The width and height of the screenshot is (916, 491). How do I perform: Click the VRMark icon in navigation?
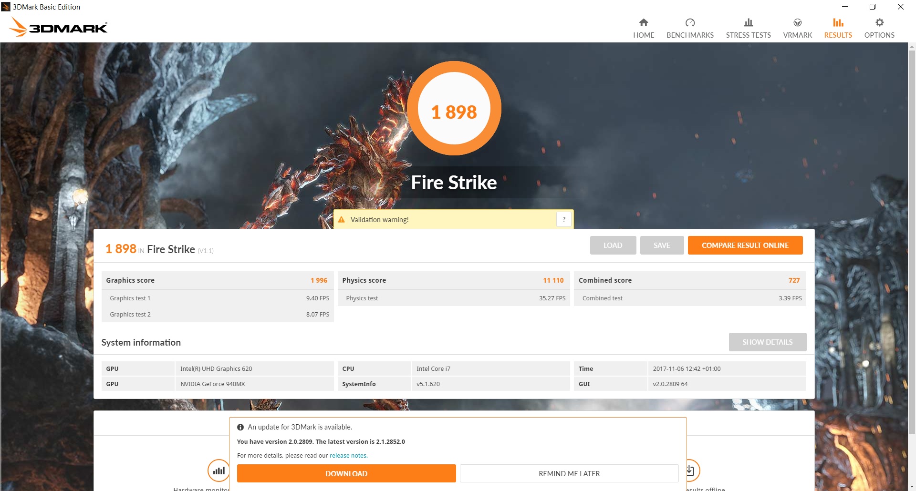(797, 22)
